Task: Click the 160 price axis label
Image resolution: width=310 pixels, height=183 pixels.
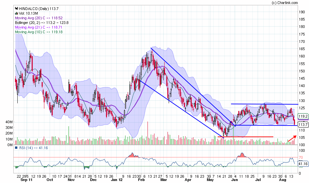Action: [302, 56]
